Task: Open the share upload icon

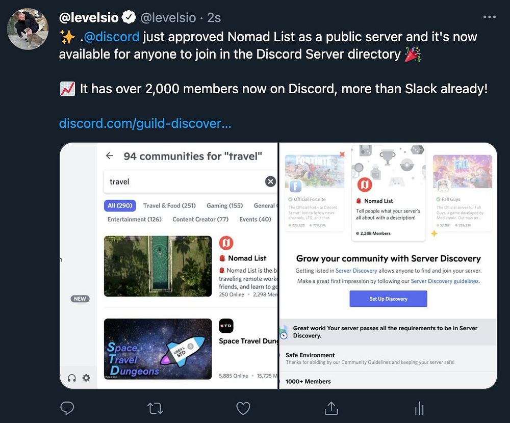Action: point(331,408)
